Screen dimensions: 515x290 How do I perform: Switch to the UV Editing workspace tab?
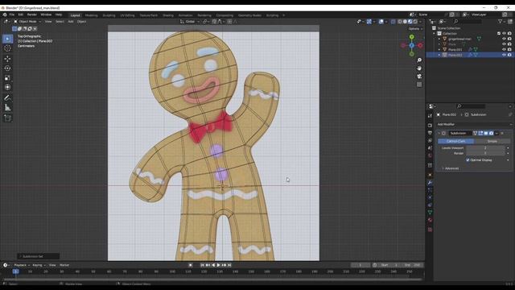tap(127, 15)
